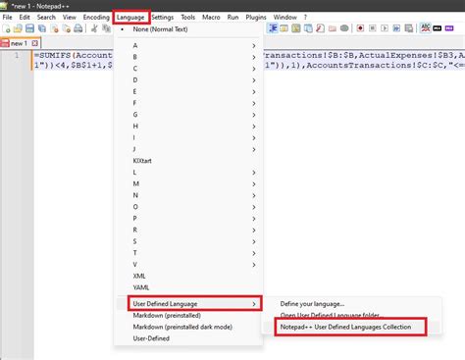Viewport: 465px width, 360px height.
Task: Select the User-Defined language entry
Action: point(188,338)
